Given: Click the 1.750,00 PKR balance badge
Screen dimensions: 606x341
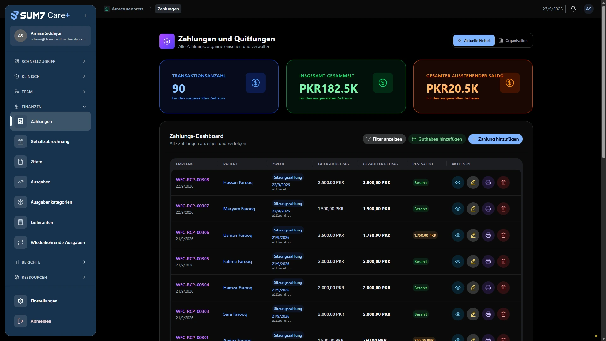Looking at the screenshot, I should click(425, 235).
